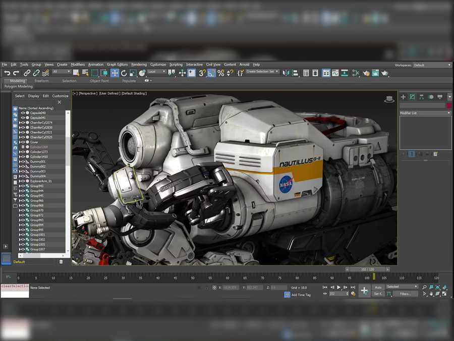Open the Local reference coordinate dropdown

click(x=157, y=72)
